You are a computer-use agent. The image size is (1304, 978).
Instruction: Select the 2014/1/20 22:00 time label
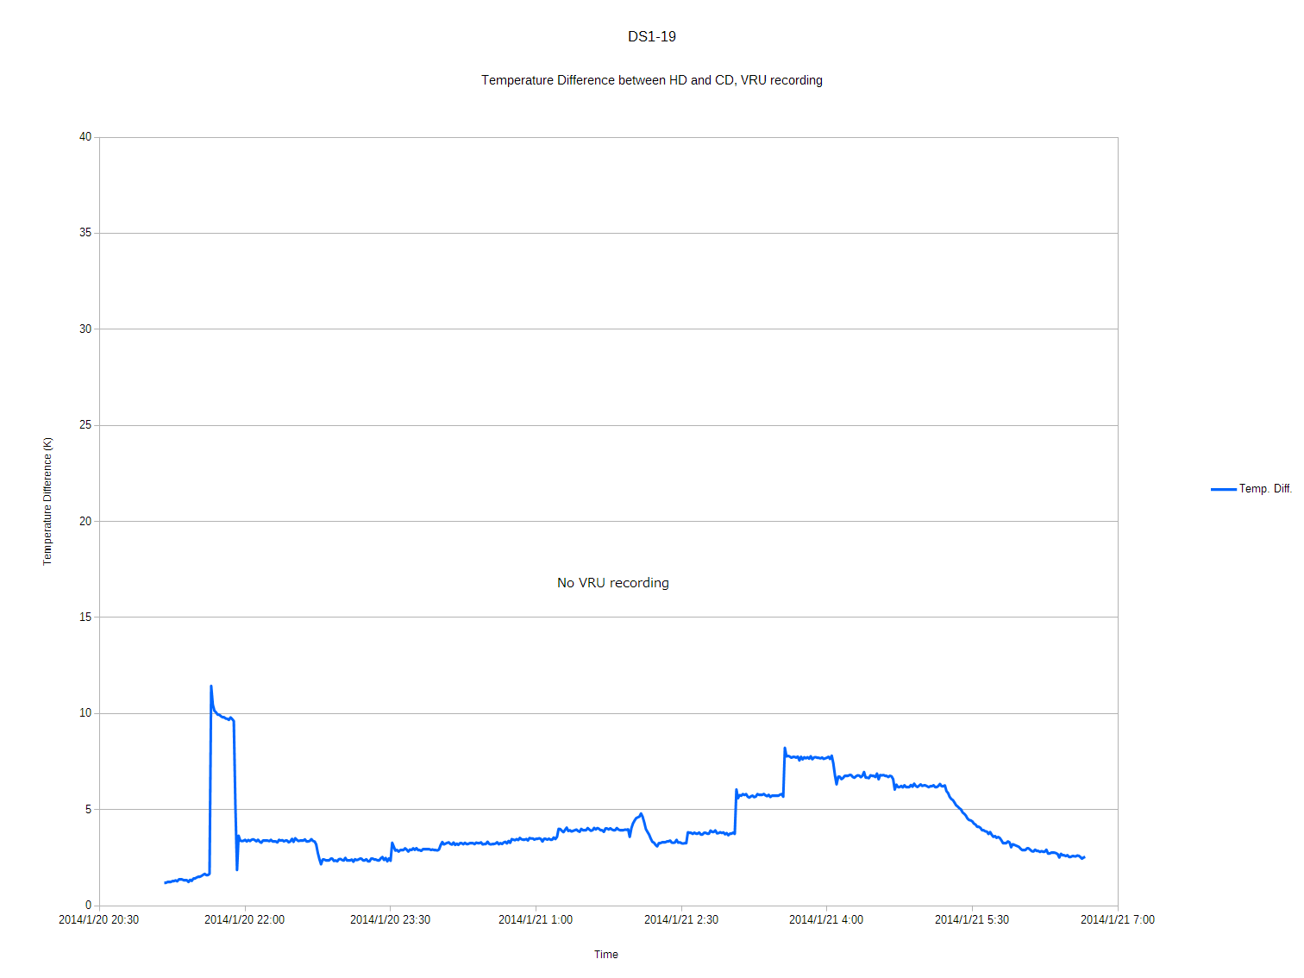pyautogui.click(x=244, y=920)
